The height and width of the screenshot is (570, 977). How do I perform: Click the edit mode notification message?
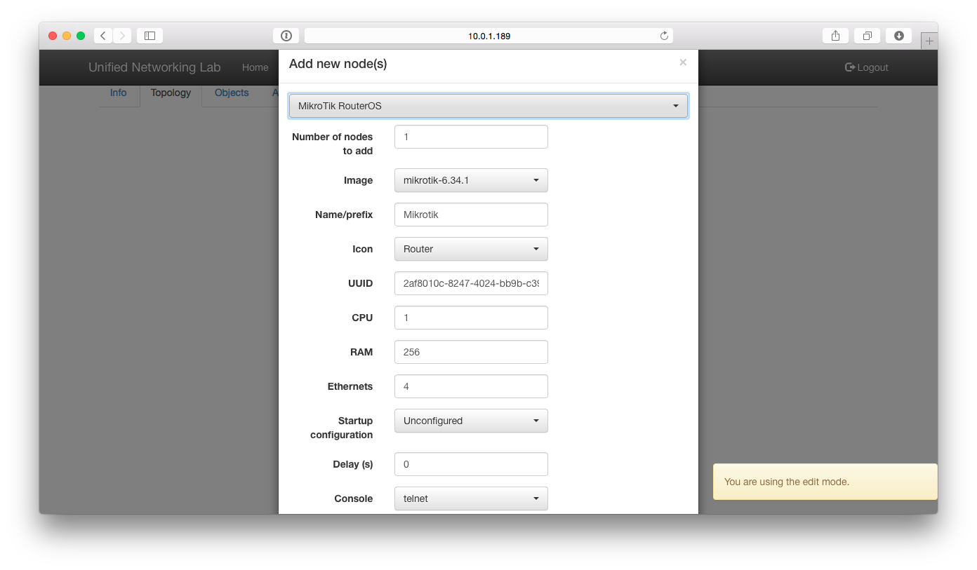click(825, 482)
